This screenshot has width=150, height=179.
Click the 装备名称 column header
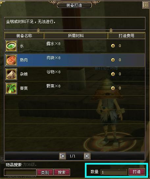tap(24, 36)
